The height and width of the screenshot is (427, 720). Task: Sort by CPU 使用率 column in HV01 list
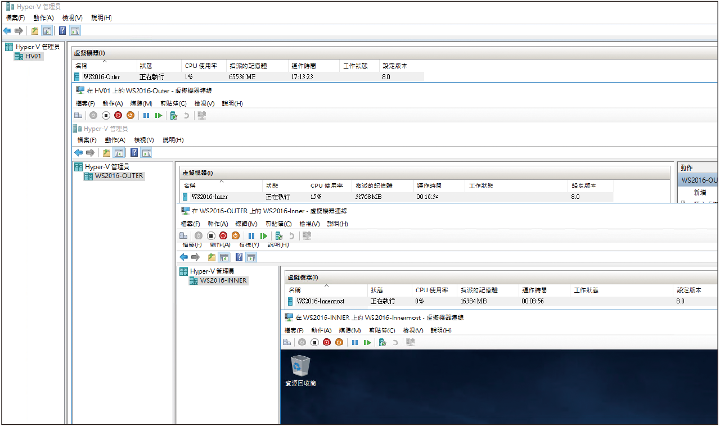click(204, 66)
